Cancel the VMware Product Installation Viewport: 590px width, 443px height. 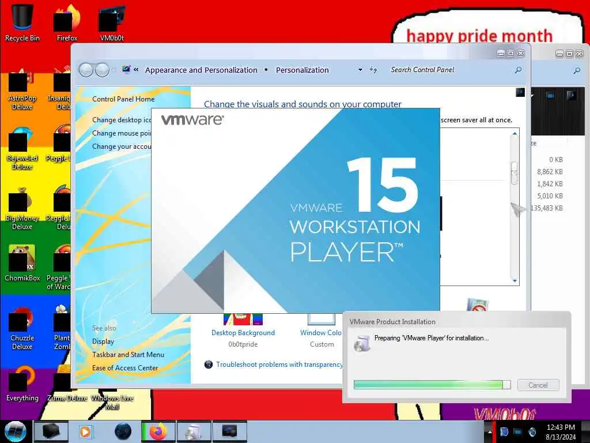tap(538, 385)
